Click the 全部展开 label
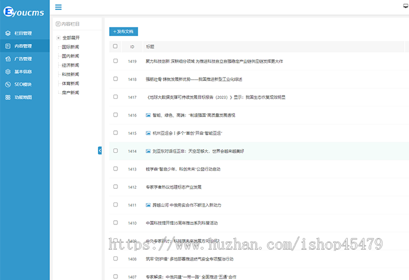The height and width of the screenshot is (280, 409). pos(71,38)
